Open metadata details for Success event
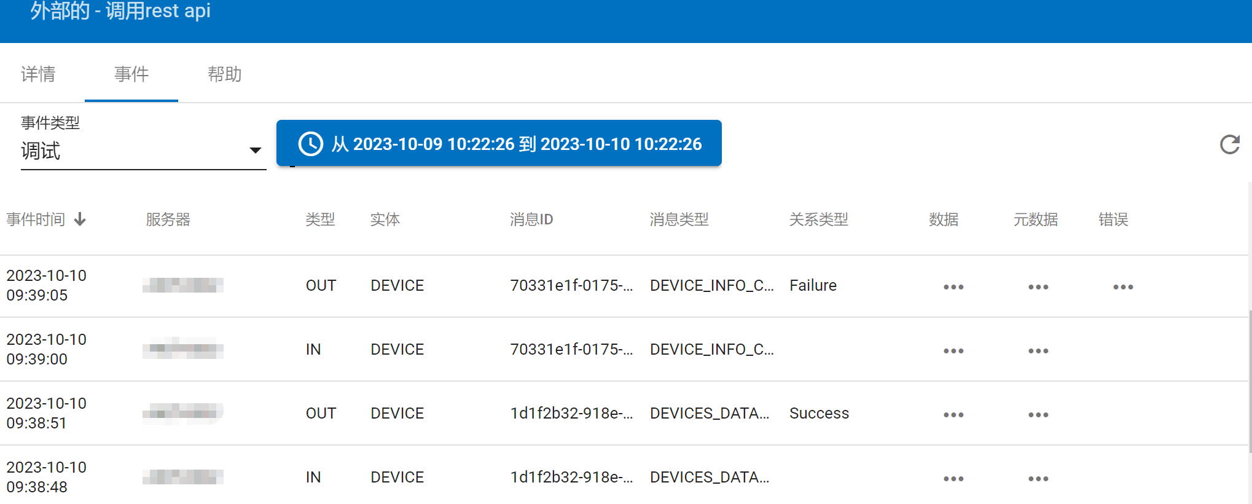The width and height of the screenshot is (1252, 504). click(x=1038, y=415)
